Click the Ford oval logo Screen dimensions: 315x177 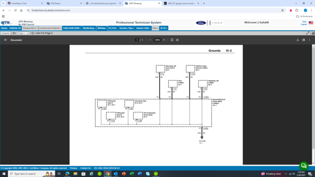201,23
